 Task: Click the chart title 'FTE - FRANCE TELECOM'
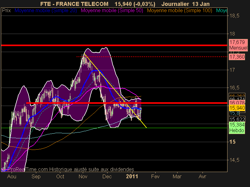click(x=74, y=4)
